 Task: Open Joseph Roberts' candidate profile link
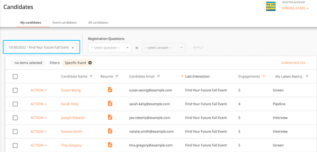point(73,118)
